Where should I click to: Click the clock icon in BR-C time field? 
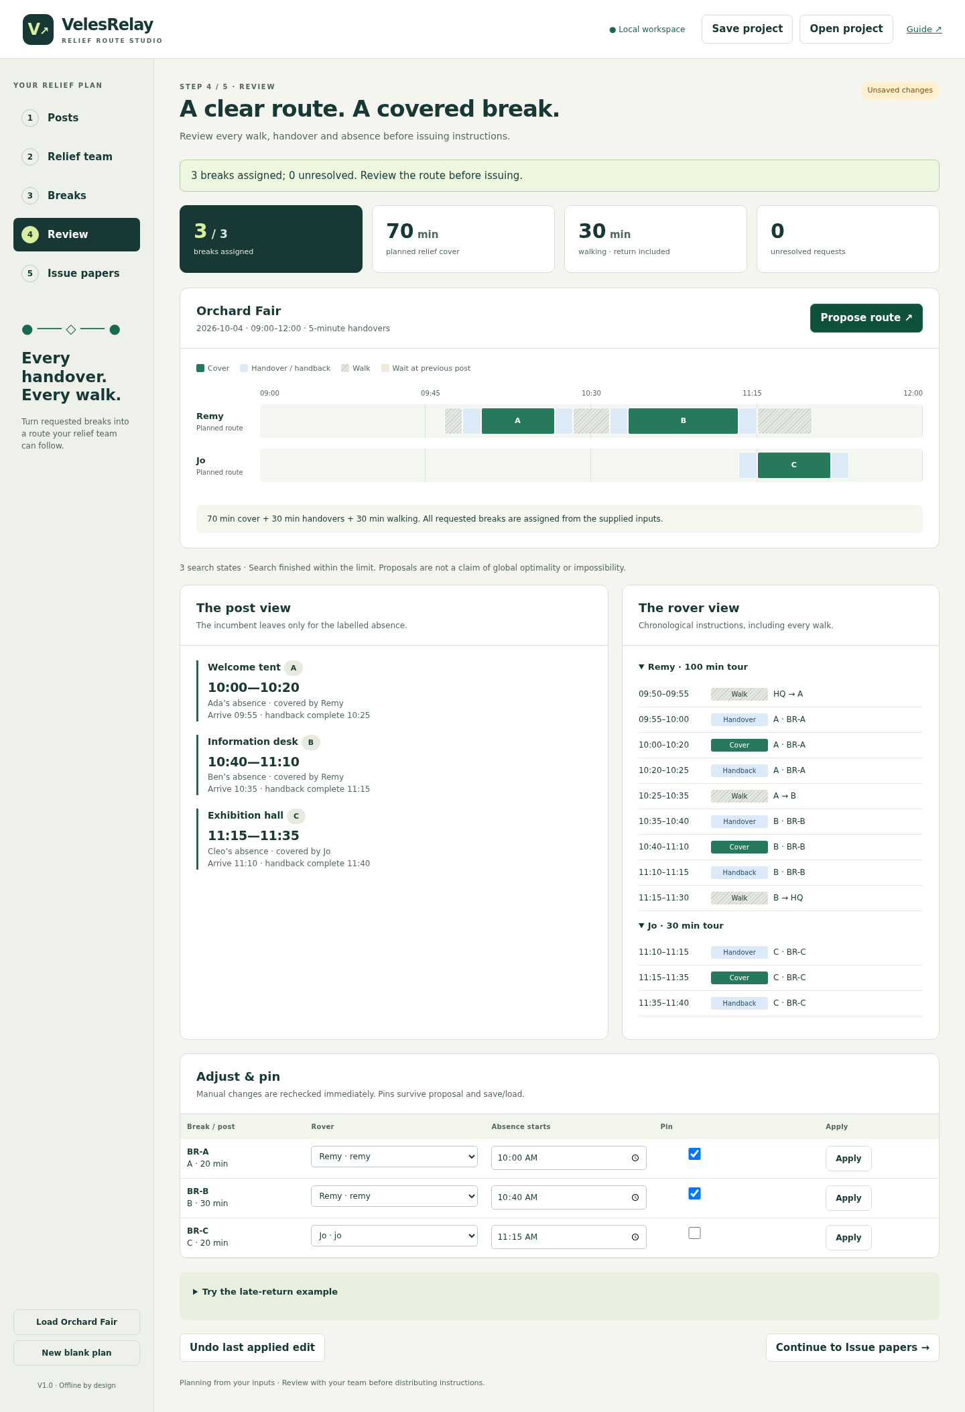pyautogui.click(x=635, y=1237)
